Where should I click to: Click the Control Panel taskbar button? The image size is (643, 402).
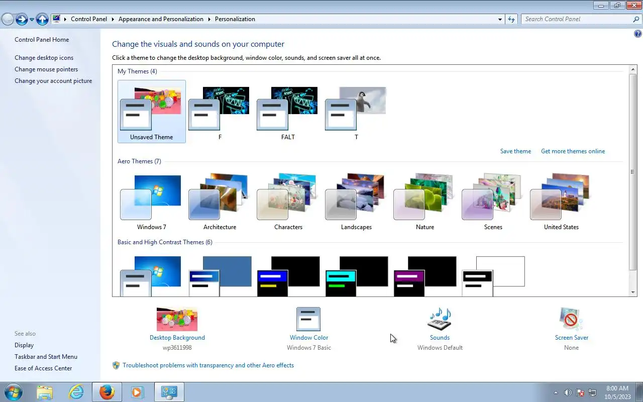pyautogui.click(x=169, y=392)
